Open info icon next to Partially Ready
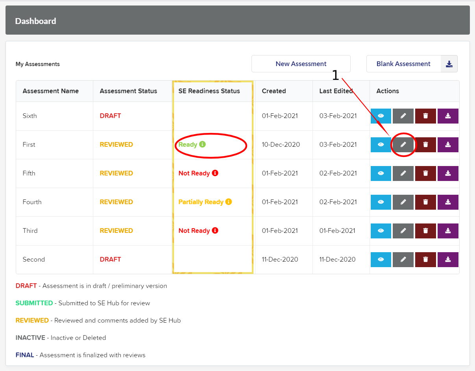This screenshot has height=371, width=475. [x=229, y=202]
